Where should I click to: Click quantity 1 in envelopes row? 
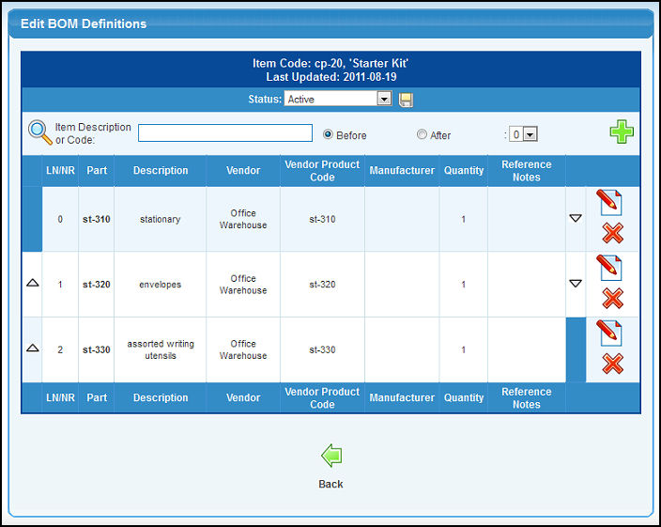[463, 285]
